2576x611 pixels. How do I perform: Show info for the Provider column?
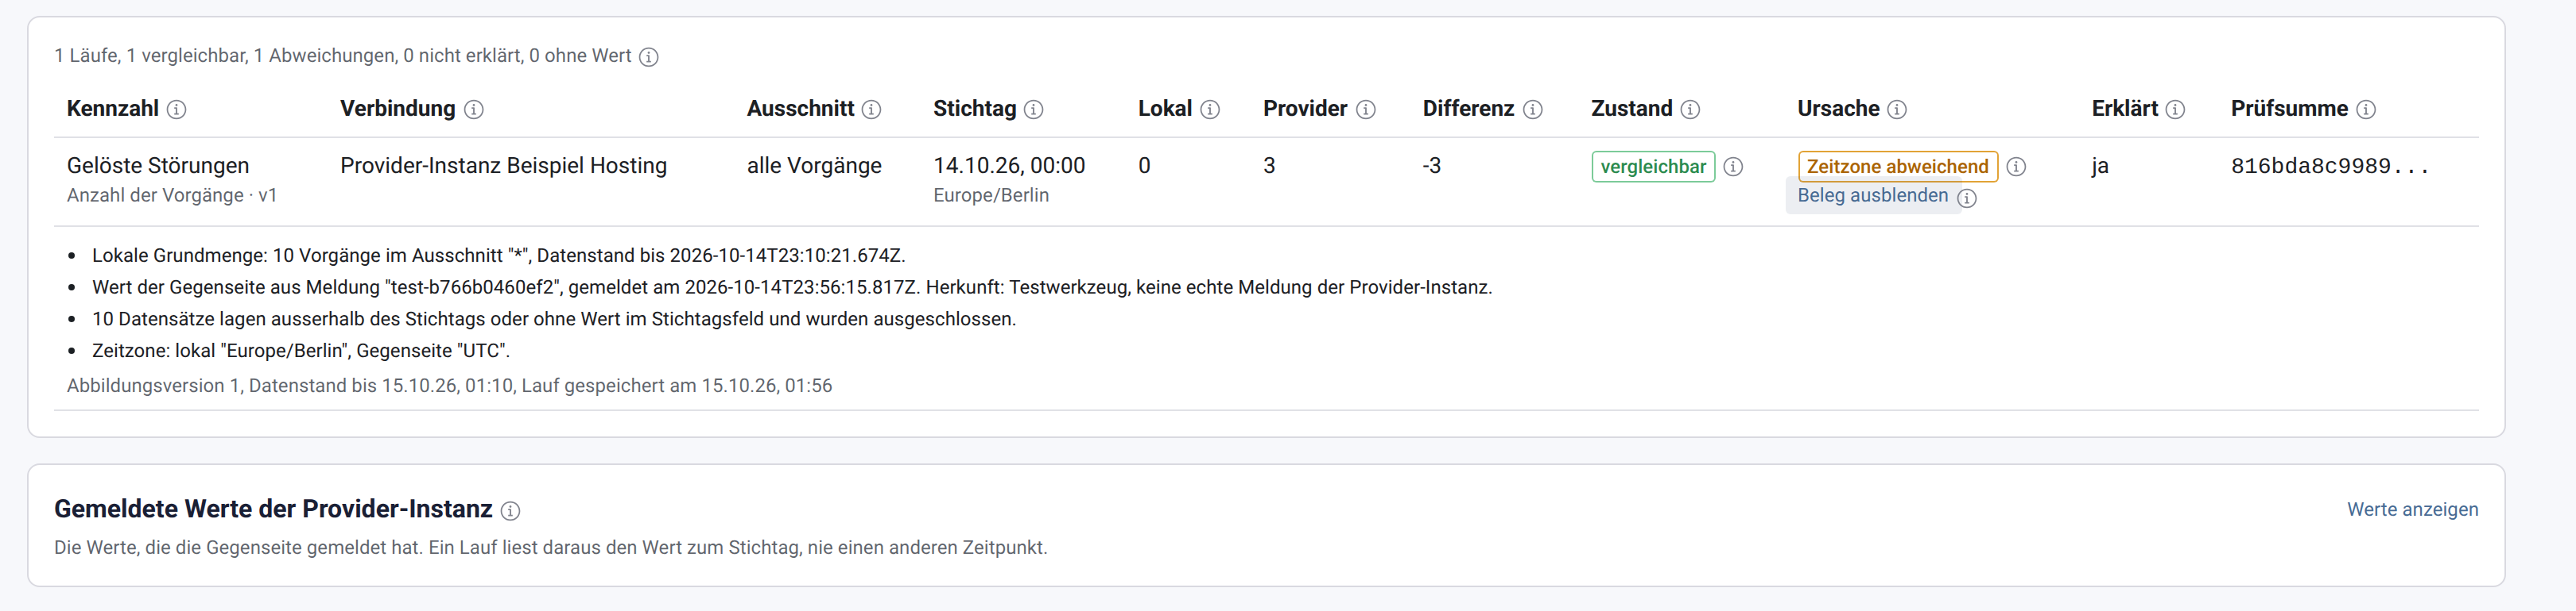tap(1366, 109)
